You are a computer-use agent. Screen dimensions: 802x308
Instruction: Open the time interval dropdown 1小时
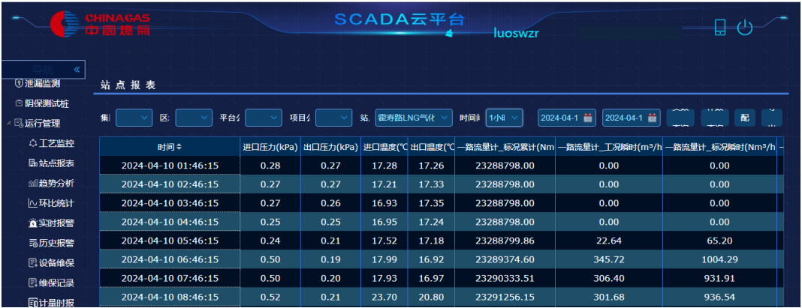coord(504,118)
